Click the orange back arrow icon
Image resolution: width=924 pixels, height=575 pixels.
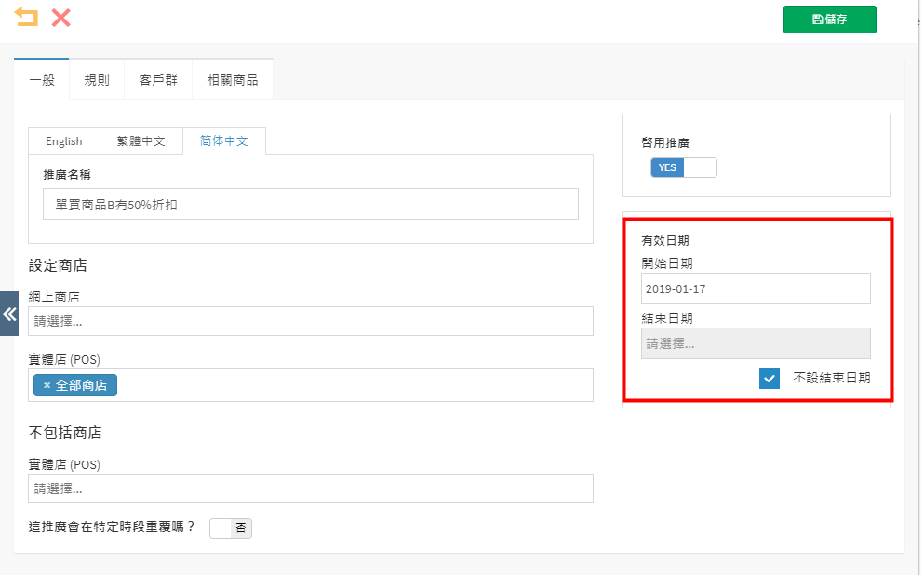26,17
